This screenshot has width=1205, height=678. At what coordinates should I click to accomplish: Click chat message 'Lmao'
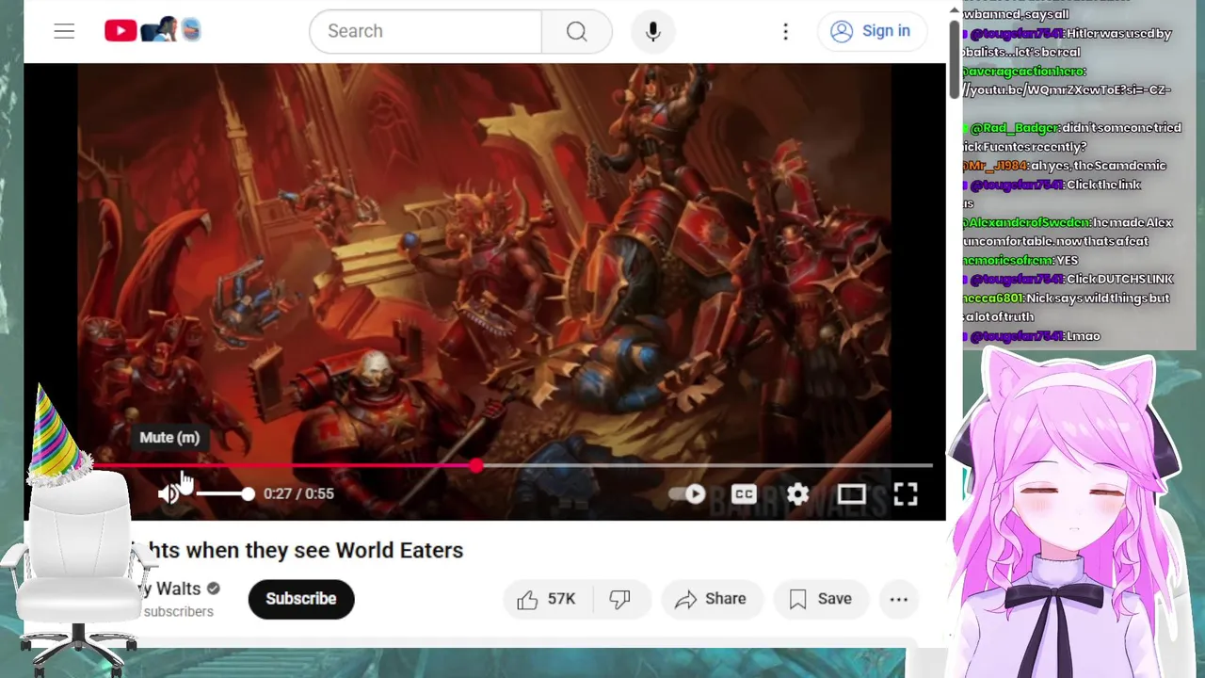point(1084,336)
